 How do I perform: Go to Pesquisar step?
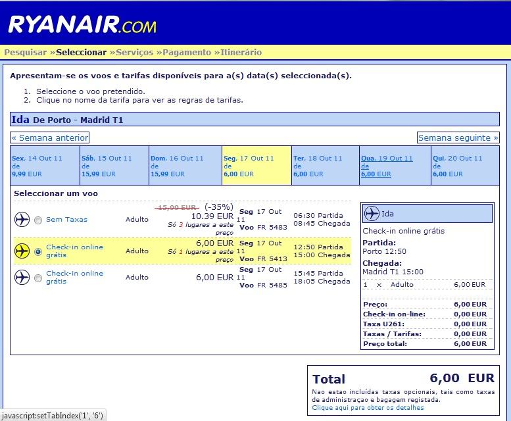pyautogui.click(x=26, y=53)
